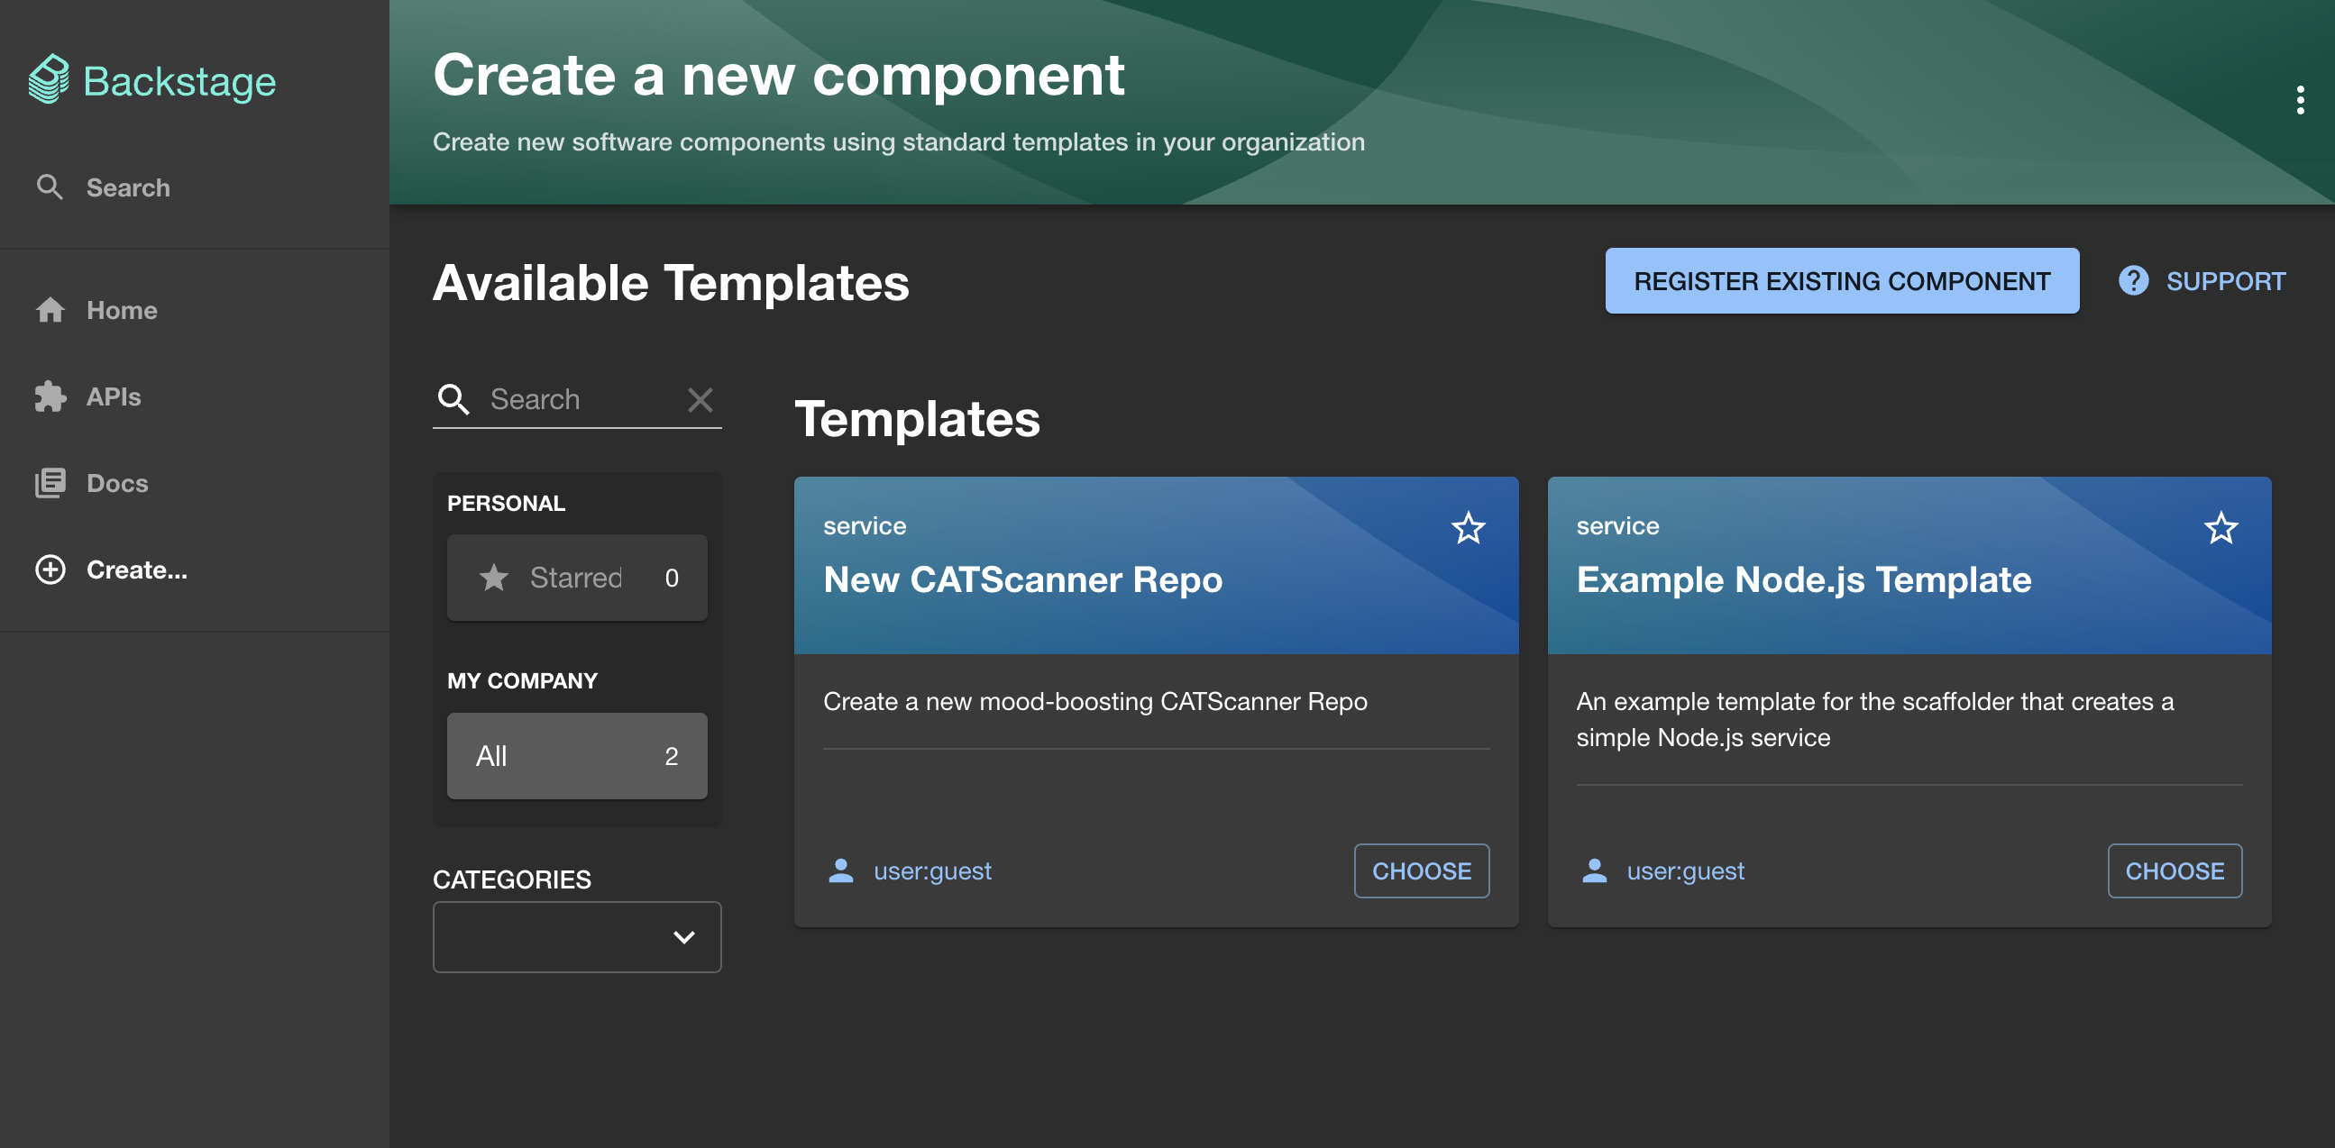Click the header subtitle about standard templates
This screenshot has height=1148, width=2335.
click(x=898, y=141)
